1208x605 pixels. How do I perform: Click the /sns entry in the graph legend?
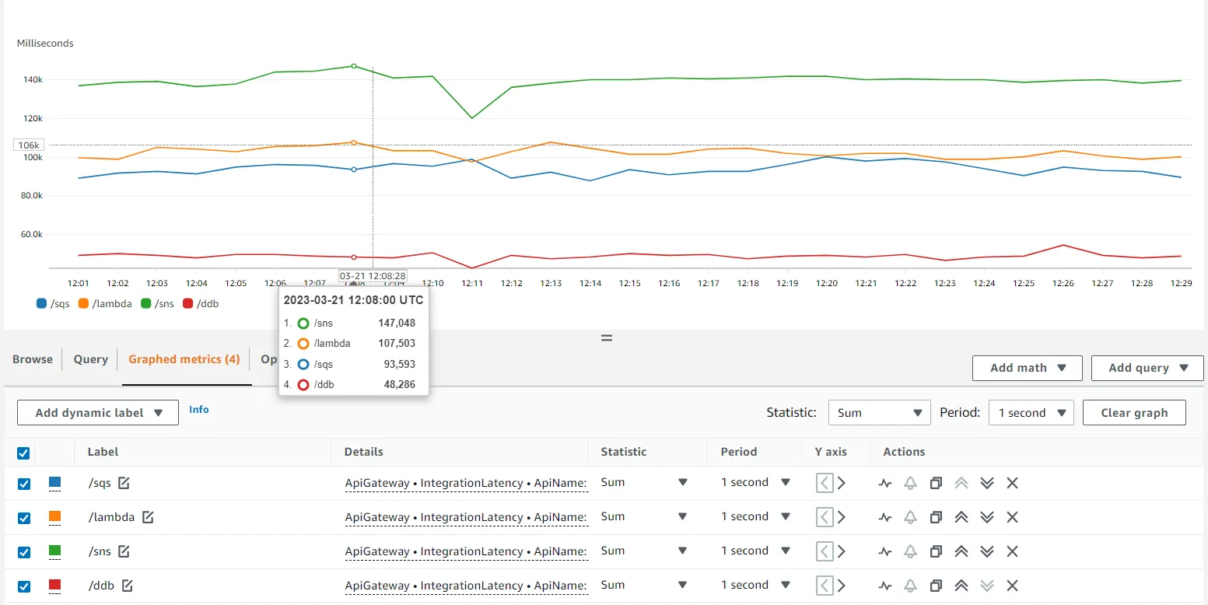tap(157, 303)
